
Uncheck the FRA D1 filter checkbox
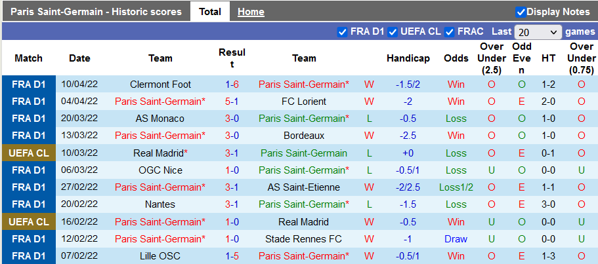(342, 32)
